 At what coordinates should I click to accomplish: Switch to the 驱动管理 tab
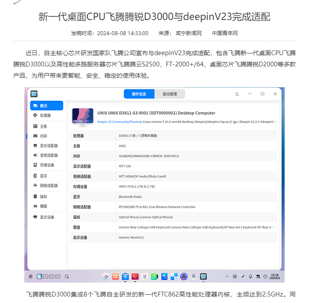click(x=170, y=94)
